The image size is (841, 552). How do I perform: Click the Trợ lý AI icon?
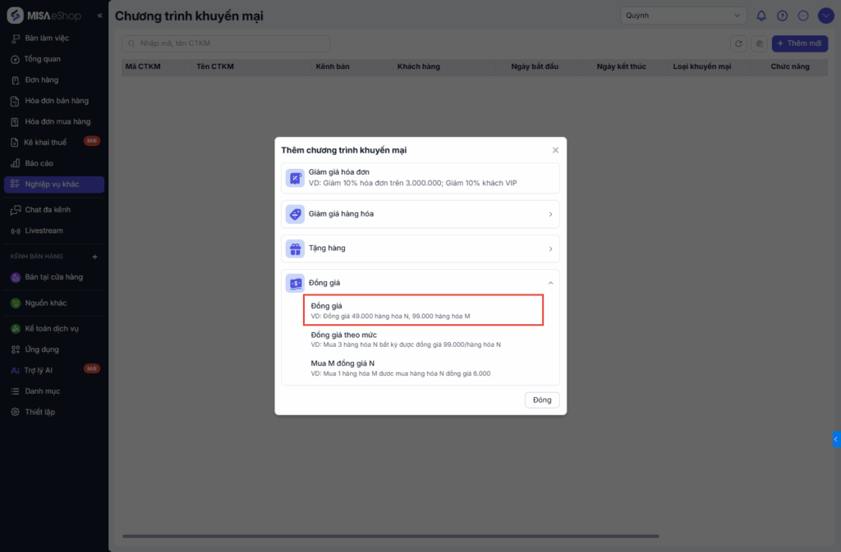tap(15, 371)
